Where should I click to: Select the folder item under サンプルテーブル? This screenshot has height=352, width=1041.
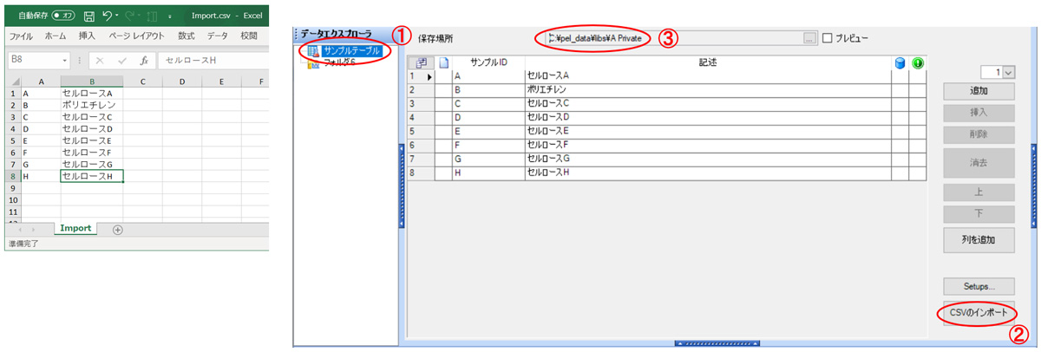click(338, 62)
